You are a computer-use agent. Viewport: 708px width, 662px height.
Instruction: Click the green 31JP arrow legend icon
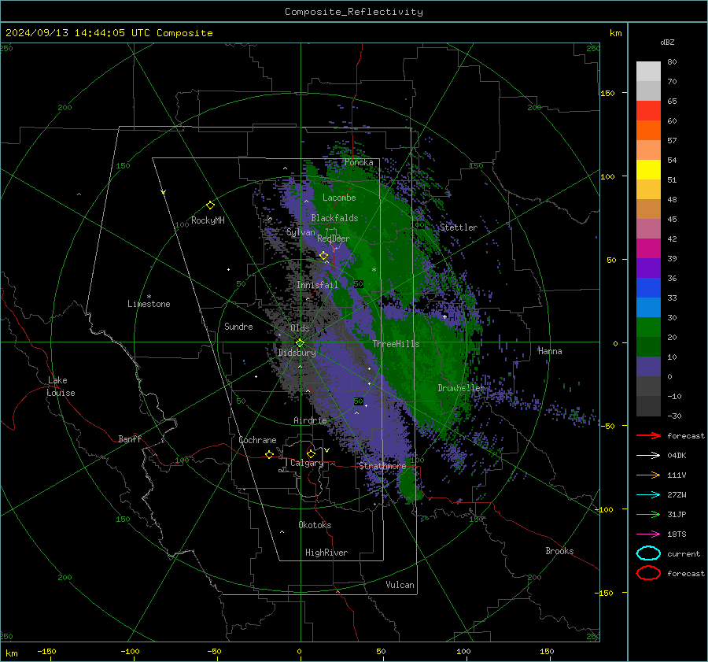tap(648, 514)
